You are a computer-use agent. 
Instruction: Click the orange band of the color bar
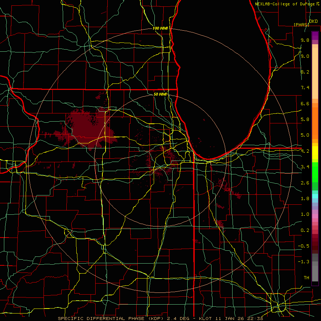coord(315,121)
